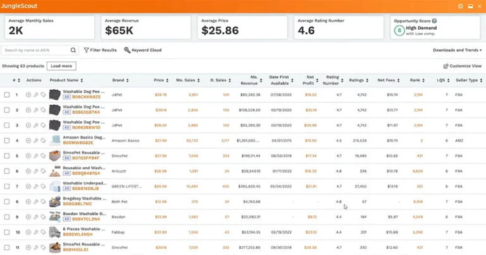The width and height of the screenshot is (486, 255).
Task: Click the tag icon in row 1
Action: tap(43, 95)
